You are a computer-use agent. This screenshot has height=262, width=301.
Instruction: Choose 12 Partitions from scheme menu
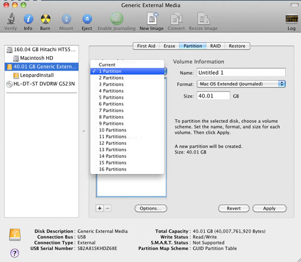click(x=127, y=143)
